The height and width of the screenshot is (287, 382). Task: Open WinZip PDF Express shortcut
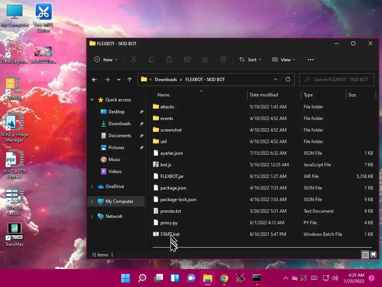[15, 164]
